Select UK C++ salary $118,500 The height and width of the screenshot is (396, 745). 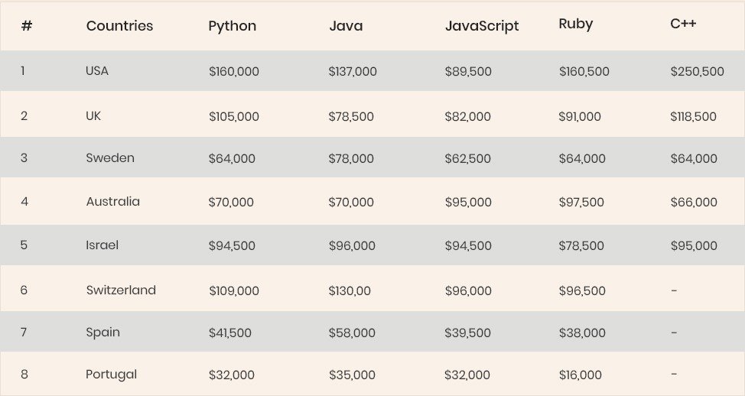coord(693,116)
